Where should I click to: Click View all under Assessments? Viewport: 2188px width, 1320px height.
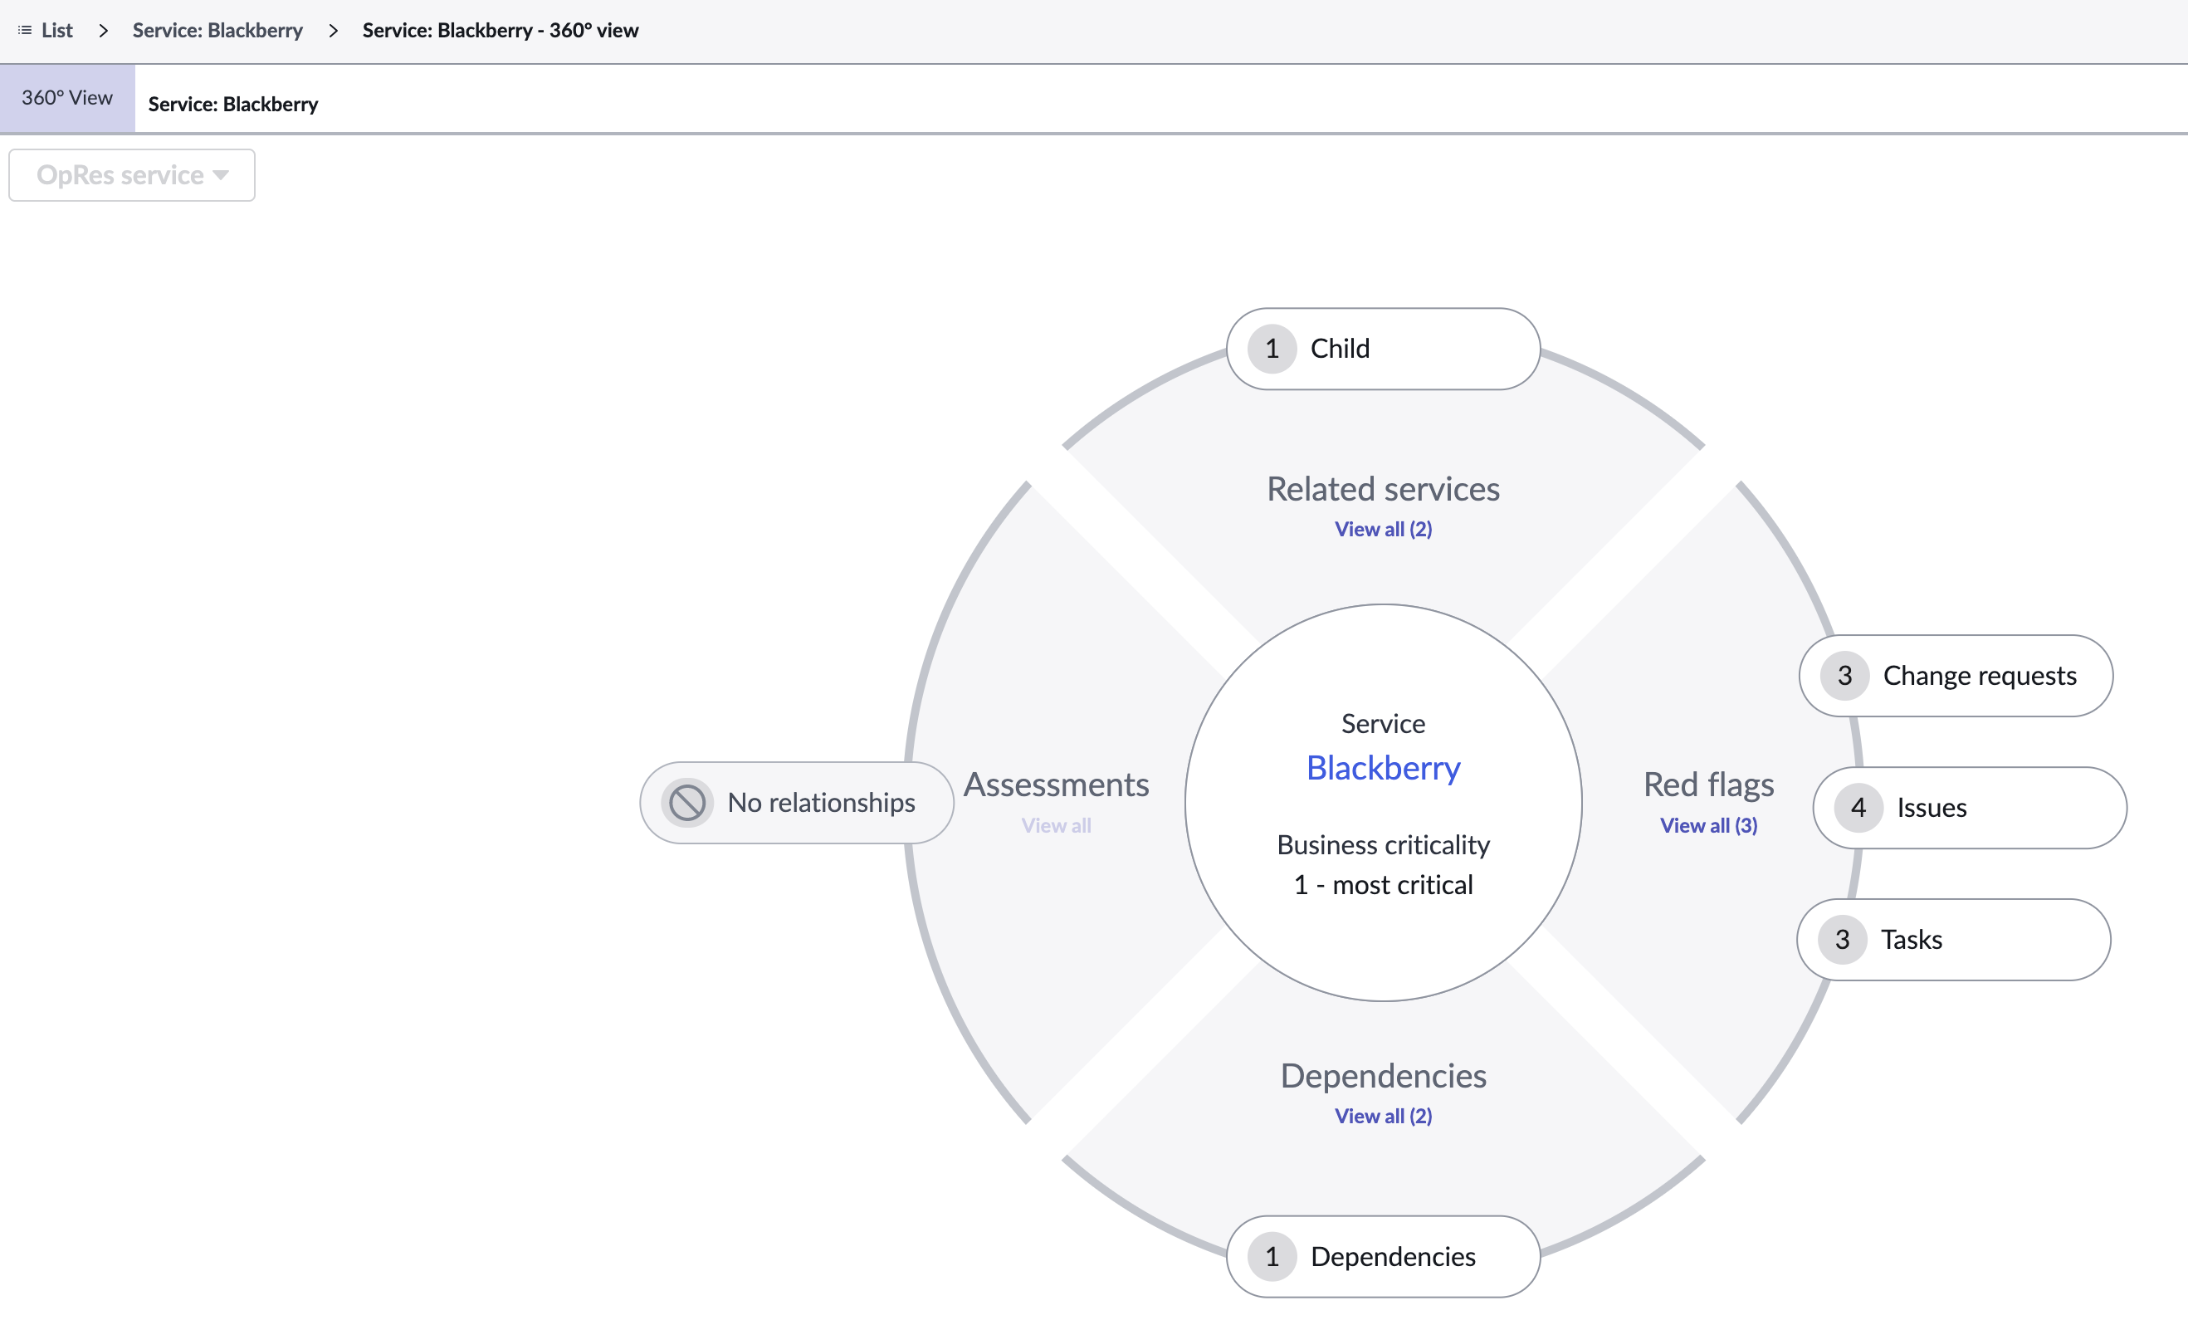tap(1056, 825)
